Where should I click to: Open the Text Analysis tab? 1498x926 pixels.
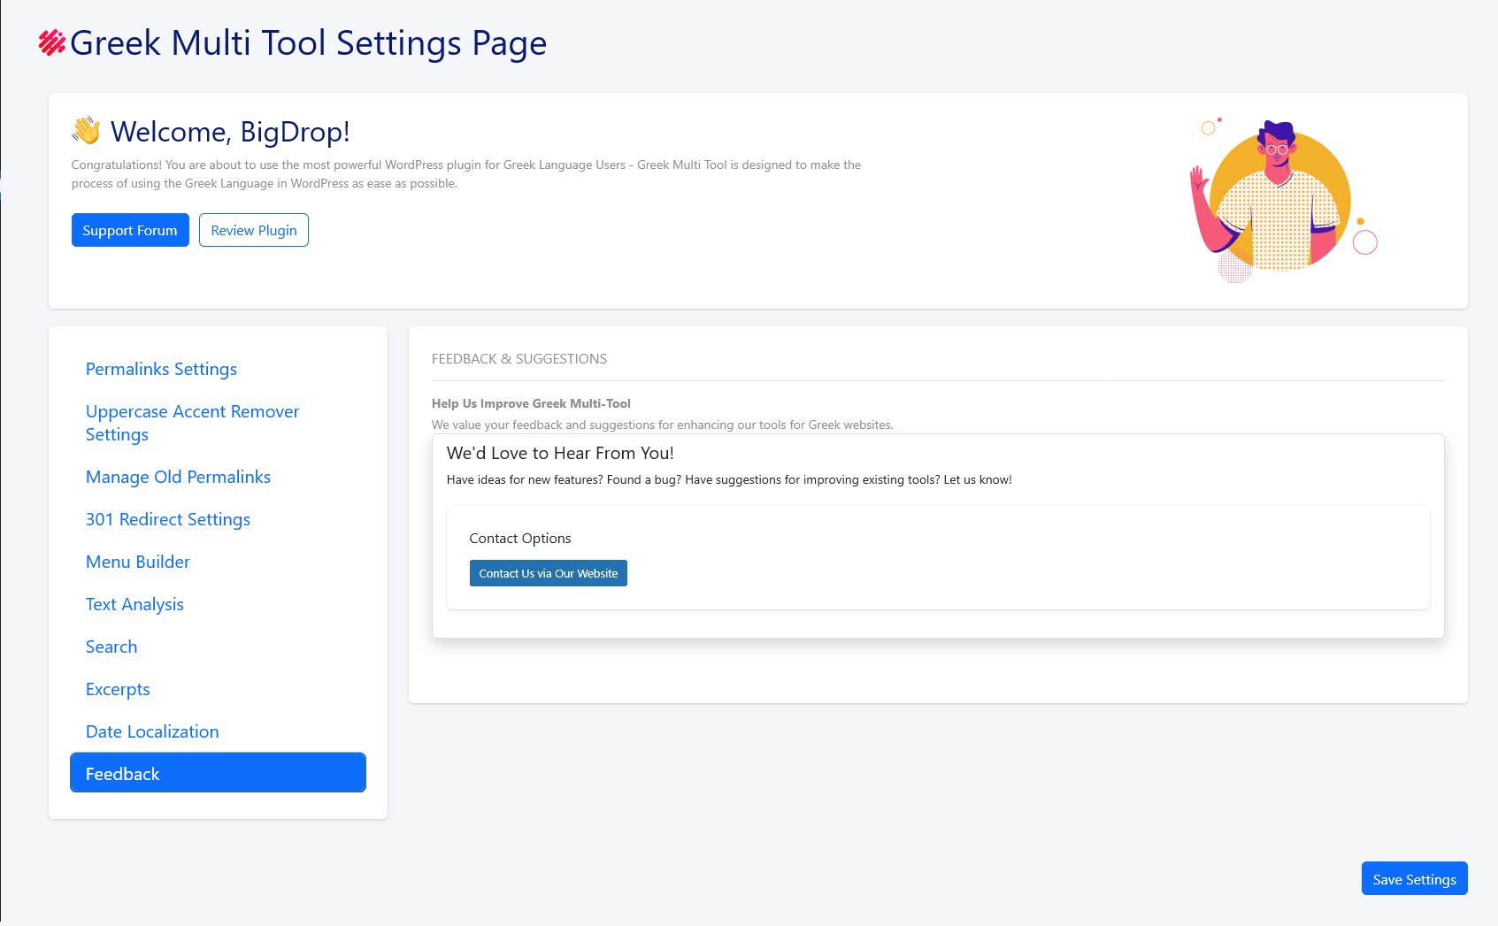pyautogui.click(x=134, y=604)
